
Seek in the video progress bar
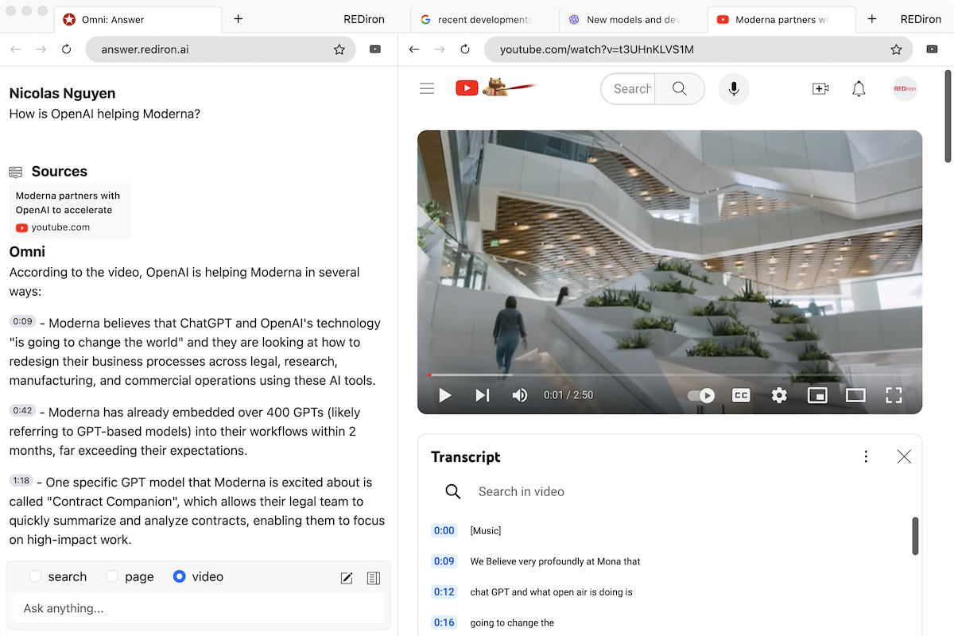click(669, 374)
